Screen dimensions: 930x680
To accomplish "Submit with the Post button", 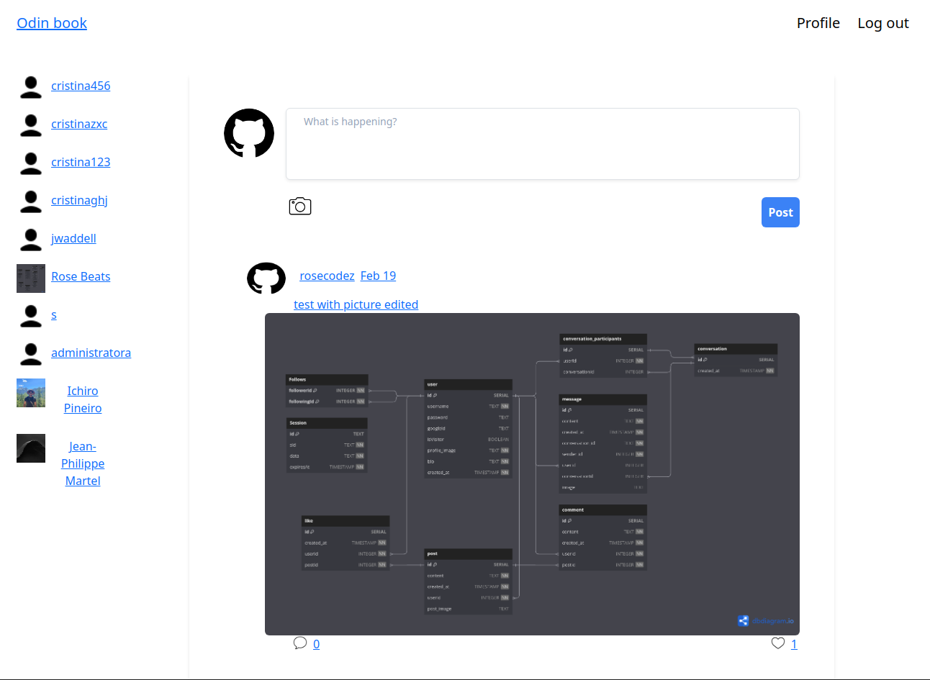I will (780, 212).
